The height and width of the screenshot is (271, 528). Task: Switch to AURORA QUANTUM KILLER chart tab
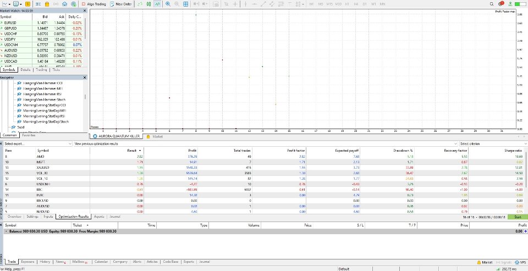click(x=117, y=136)
